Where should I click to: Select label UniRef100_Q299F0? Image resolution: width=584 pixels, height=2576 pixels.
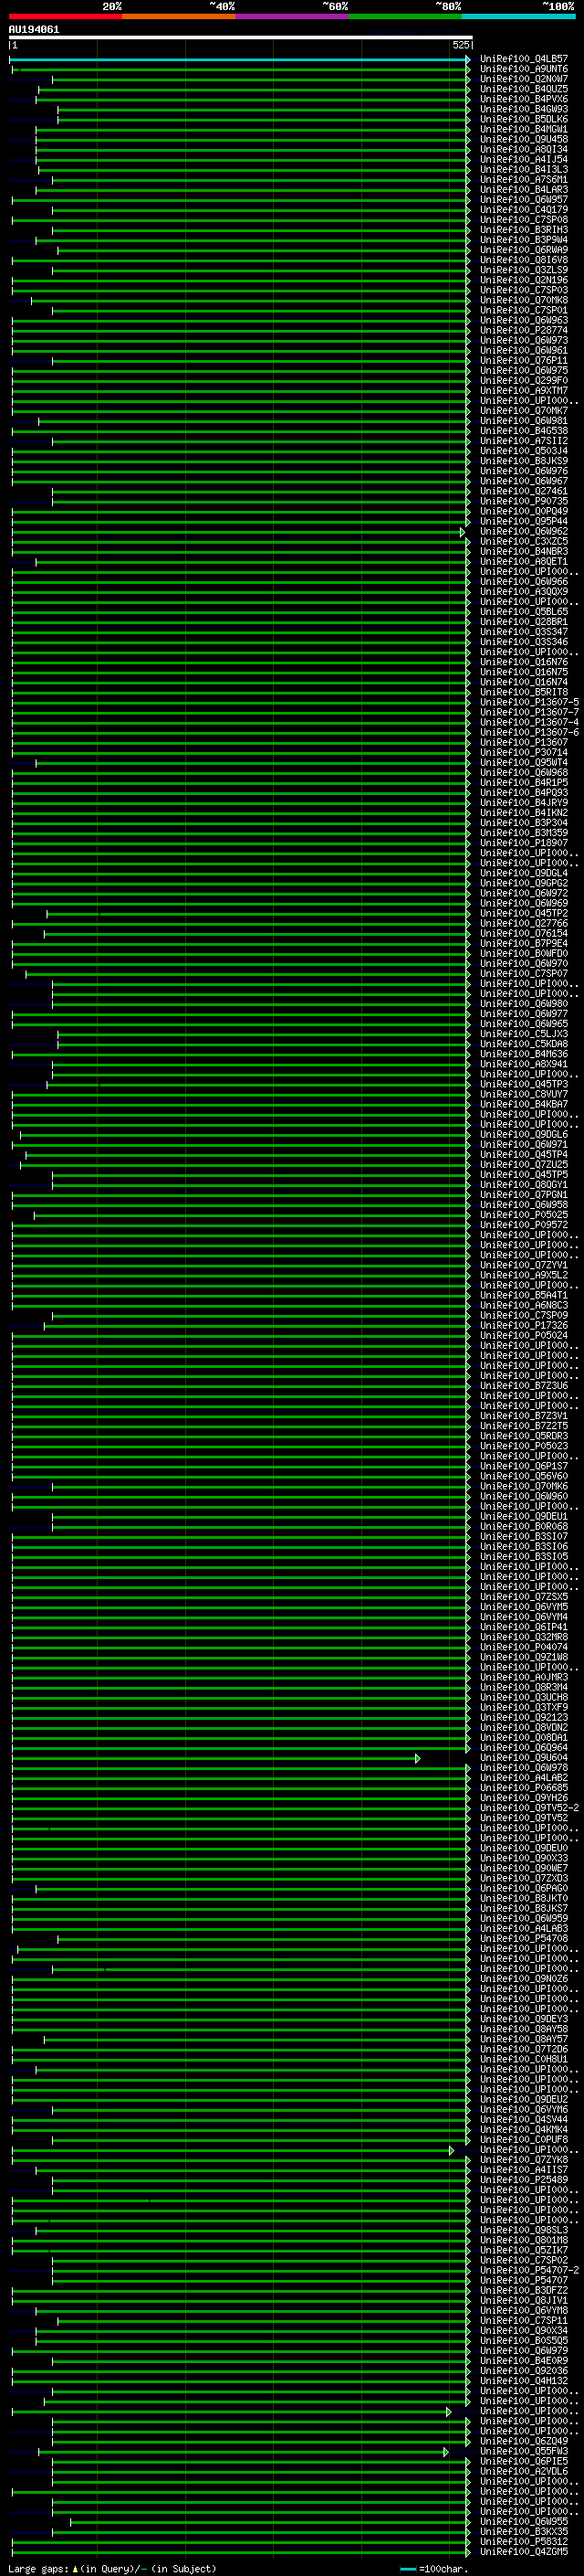pyautogui.click(x=523, y=380)
